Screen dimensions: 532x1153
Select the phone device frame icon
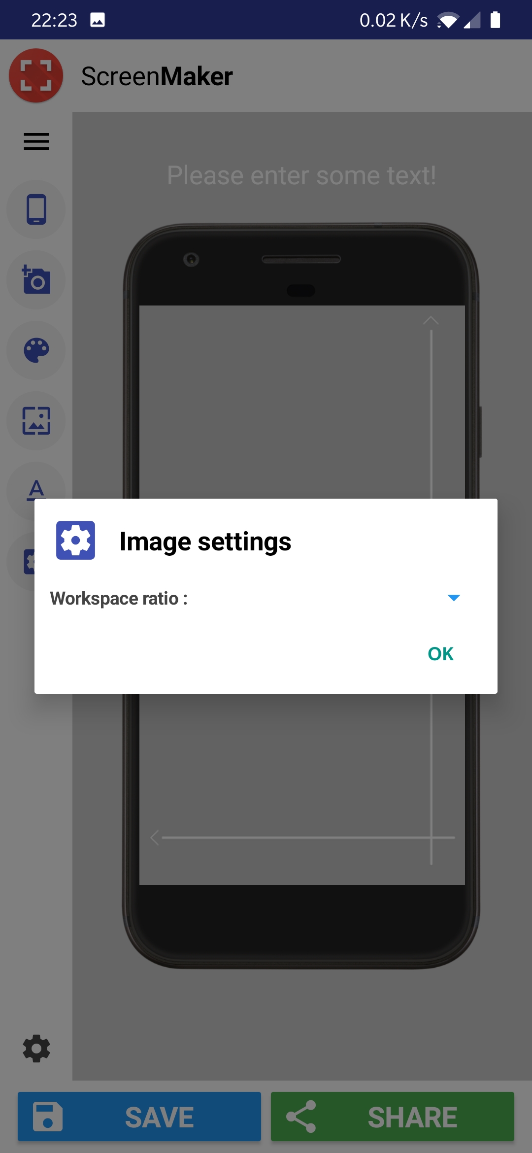[x=36, y=209]
